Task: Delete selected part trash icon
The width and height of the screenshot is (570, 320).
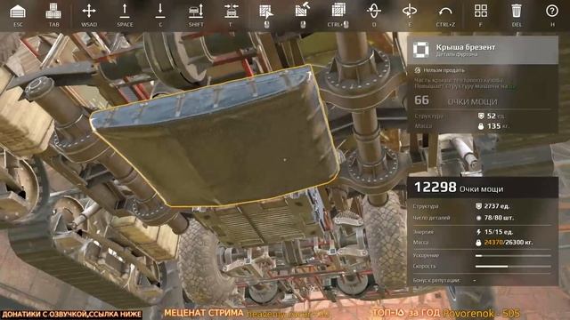Action: click(517, 11)
